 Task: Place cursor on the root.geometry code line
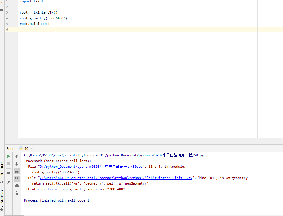click(43, 18)
